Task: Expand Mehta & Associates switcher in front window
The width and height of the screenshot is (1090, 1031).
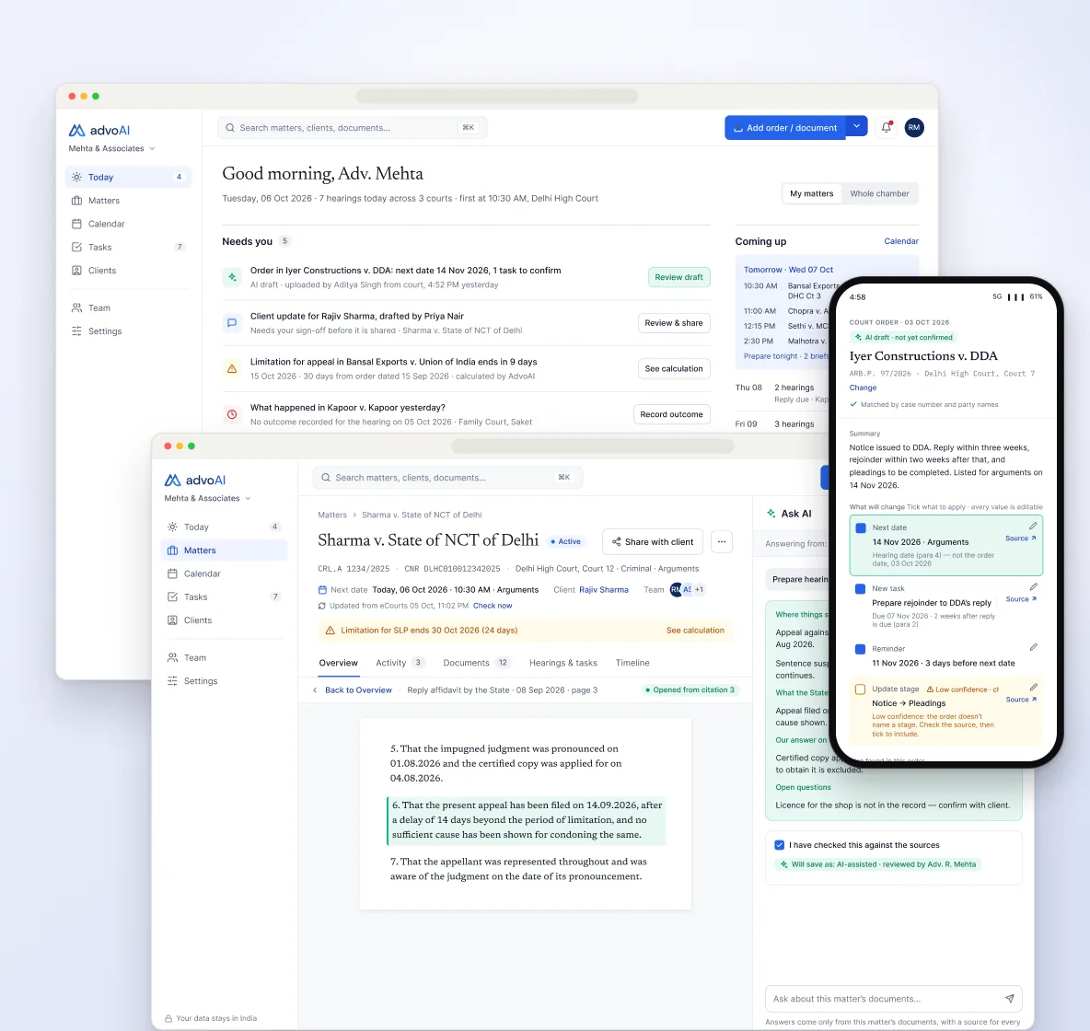Action: click(x=207, y=498)
